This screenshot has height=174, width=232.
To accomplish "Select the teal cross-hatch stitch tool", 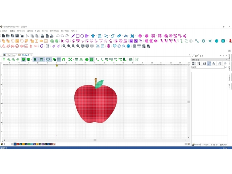I will [204, 41].
